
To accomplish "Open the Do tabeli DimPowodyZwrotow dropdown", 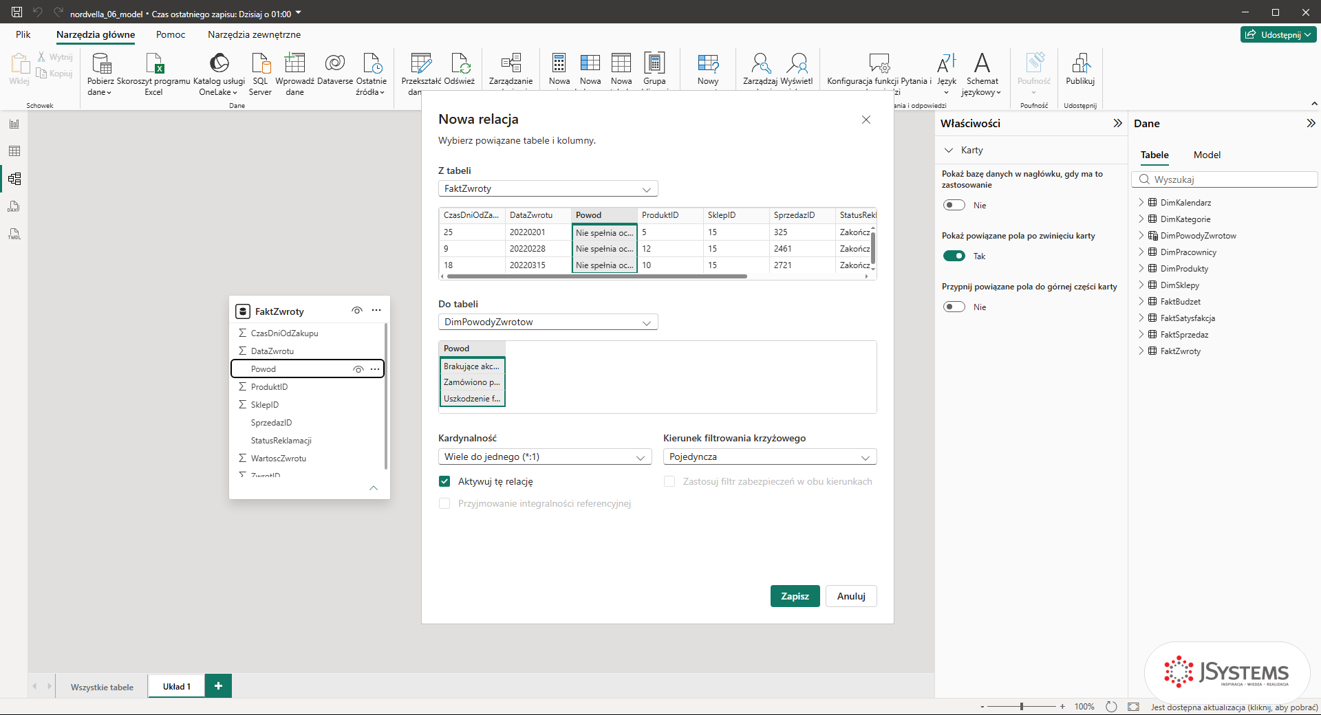I will tap(548, 322).
